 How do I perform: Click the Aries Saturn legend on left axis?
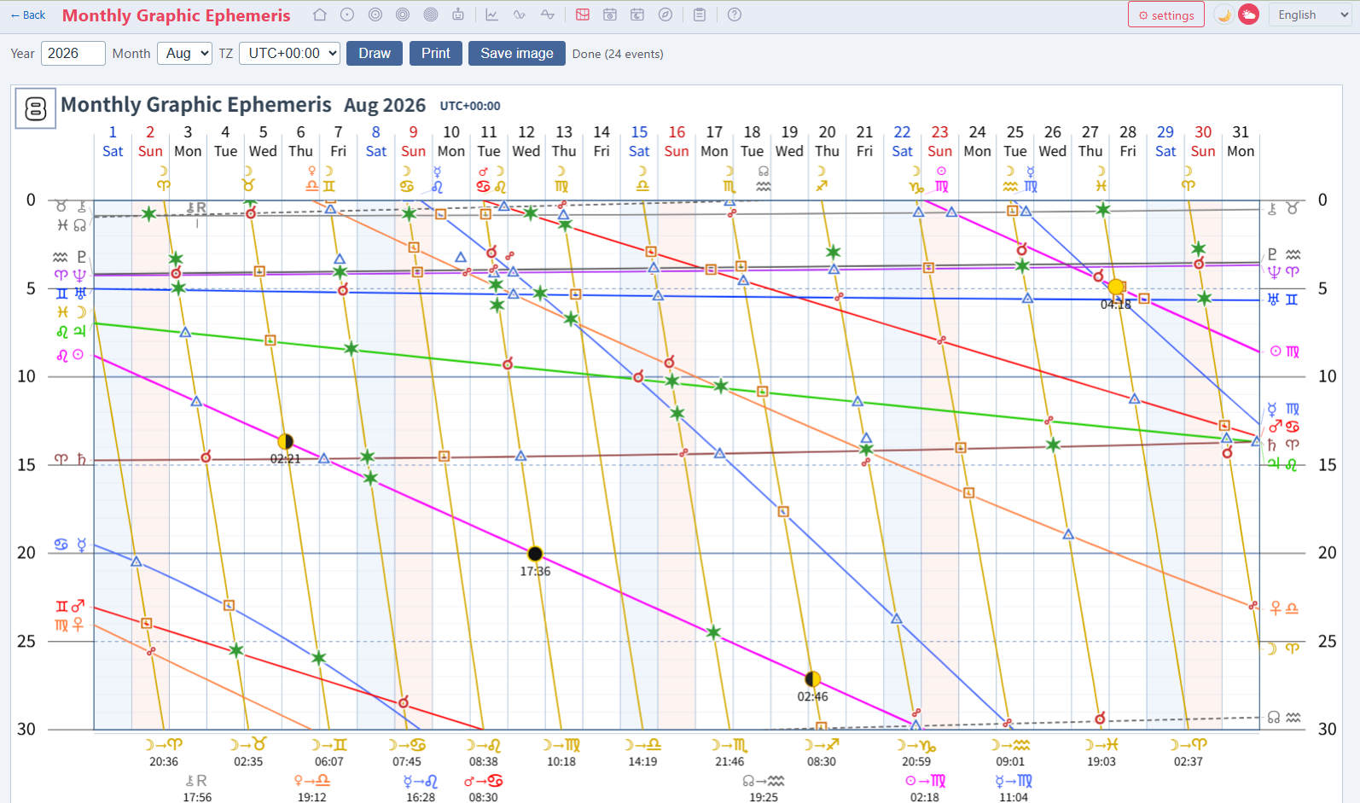coord(71,459)
